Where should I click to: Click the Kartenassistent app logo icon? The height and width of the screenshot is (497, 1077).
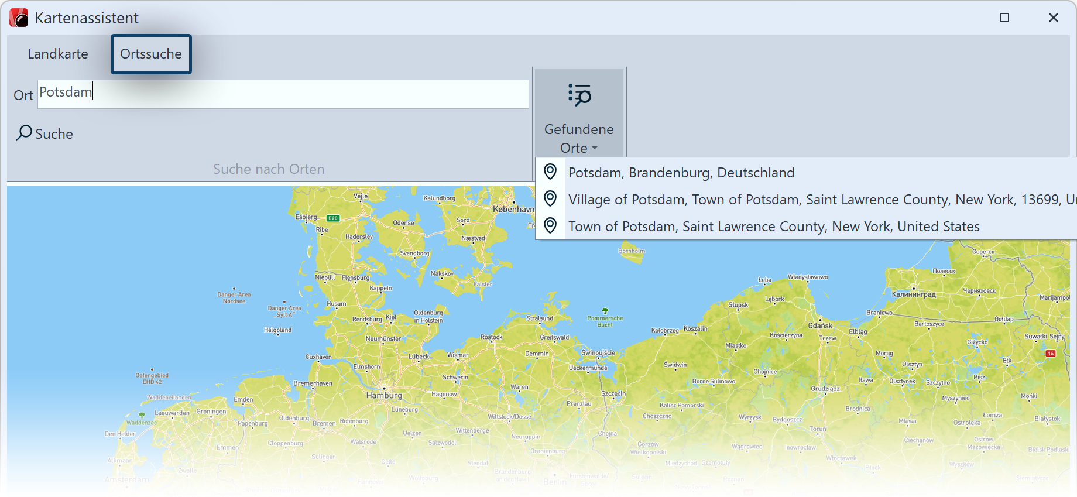coord(19,18)
